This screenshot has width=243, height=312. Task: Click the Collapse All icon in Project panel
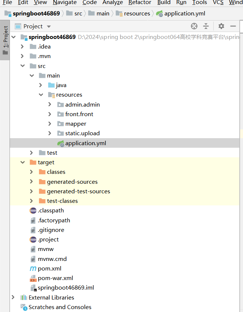206,26
